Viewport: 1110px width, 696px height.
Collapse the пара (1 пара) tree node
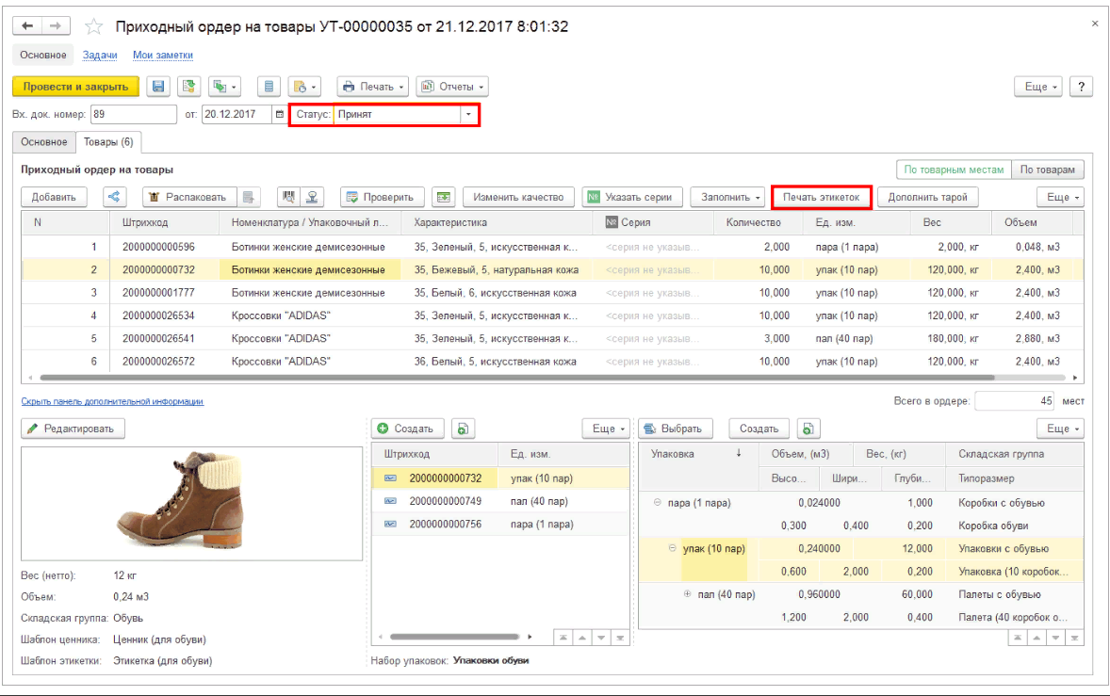pos(658,503)
